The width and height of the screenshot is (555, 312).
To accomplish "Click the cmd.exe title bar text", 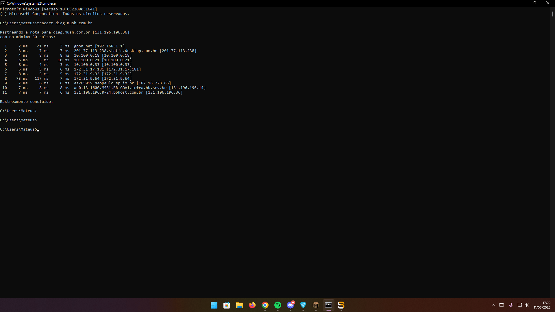I will tap(31, 3).
